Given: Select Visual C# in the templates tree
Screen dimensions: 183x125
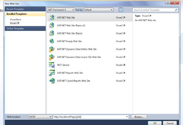Looking at the screenshot, I should pyautogui.click(x=14, y=23).
